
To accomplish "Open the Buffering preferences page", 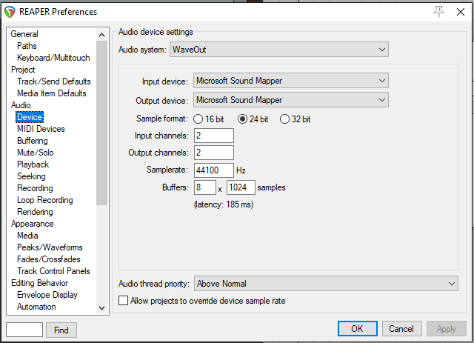I will point(33,141).
